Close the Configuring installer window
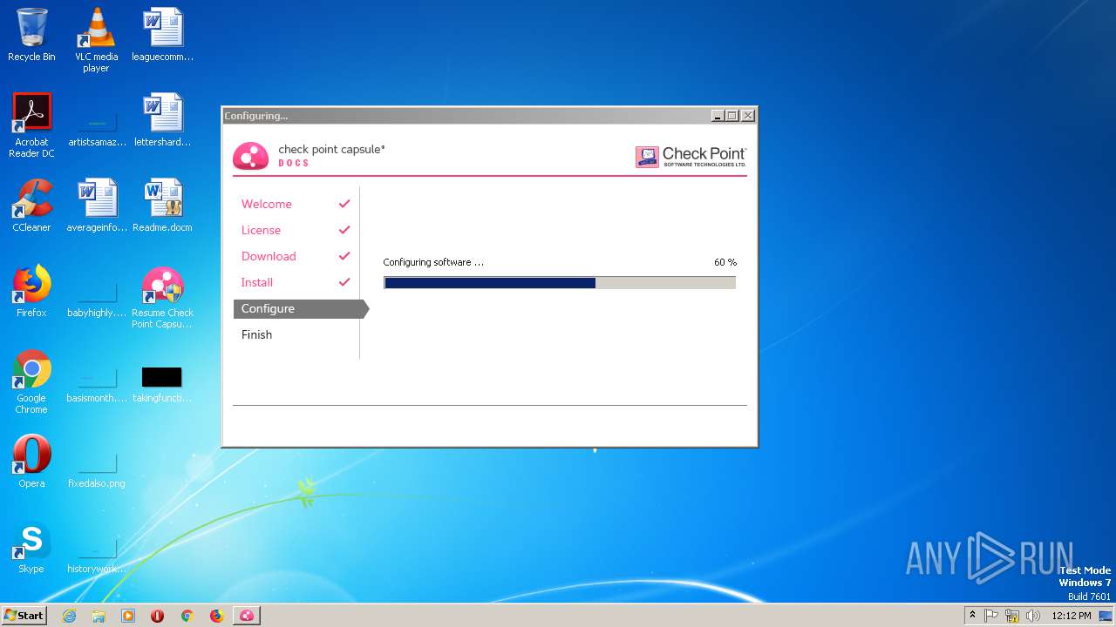 pos(748,115)
